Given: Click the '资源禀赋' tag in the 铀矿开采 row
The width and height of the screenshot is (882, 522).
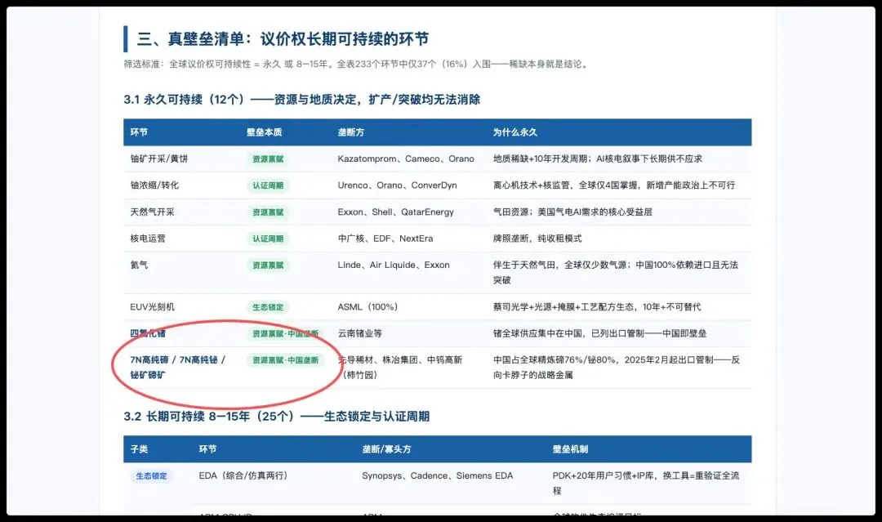Looking at the screenshot, I should (x=268, y=159).
